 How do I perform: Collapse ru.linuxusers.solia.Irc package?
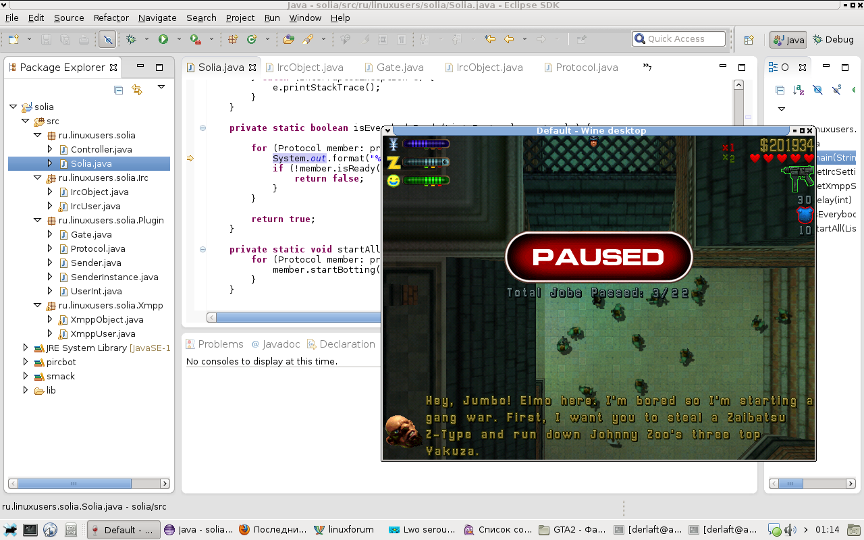(x=37, y=178)
